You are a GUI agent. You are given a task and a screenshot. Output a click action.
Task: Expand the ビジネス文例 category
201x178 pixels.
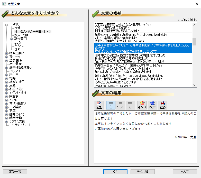pos(6,122)
